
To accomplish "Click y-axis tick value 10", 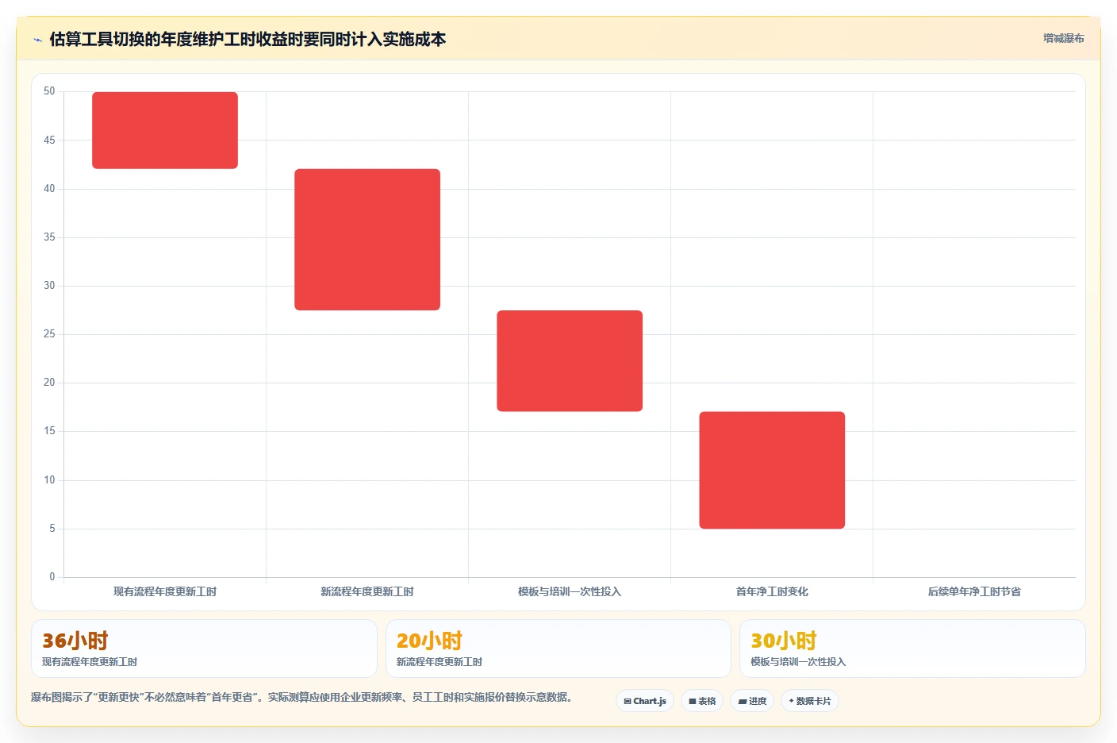I will point(49,480).
